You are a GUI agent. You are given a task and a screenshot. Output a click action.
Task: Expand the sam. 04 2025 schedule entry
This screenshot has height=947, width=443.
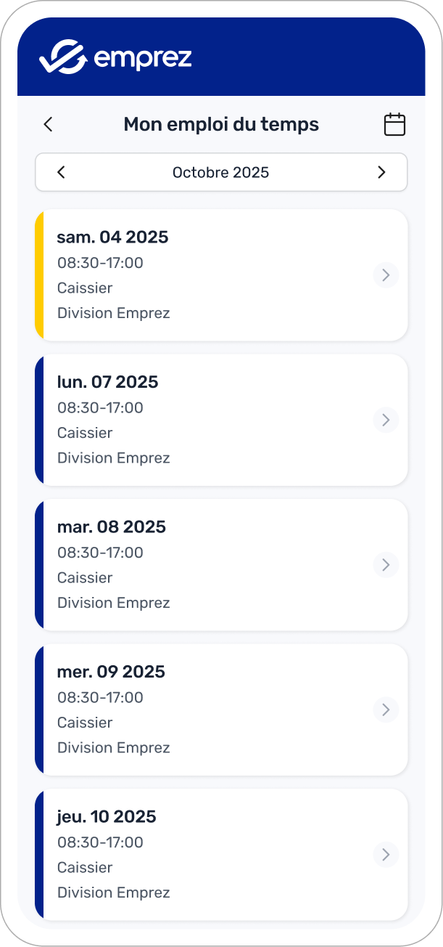point(218,275)
